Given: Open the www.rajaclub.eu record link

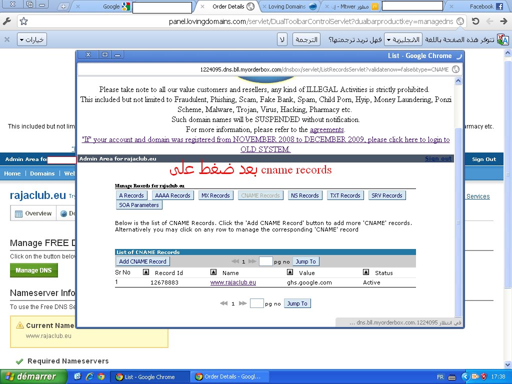Looking at the screenshot, I should [233, 282].
